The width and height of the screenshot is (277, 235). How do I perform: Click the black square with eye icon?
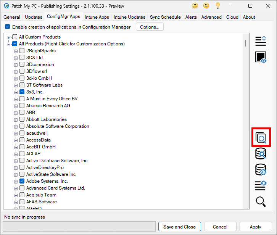point(261,57)
